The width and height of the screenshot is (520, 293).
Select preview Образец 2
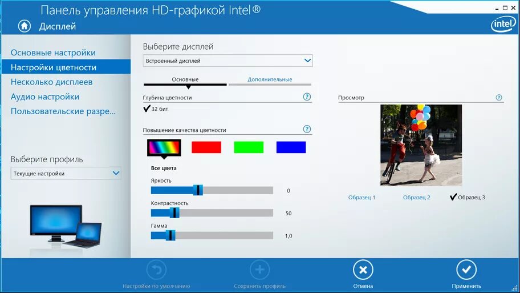point(417,197)
